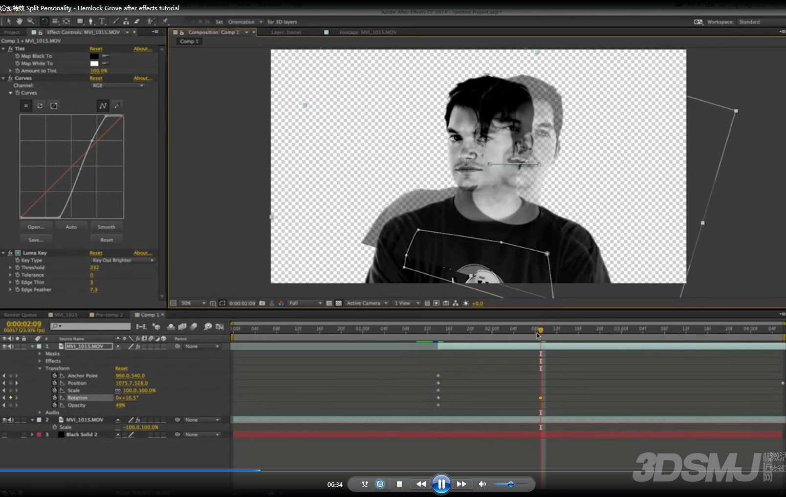The image size is (786, 497).
Task: Toggle transparency grid in composition viewer
Action: pos(338,303)
